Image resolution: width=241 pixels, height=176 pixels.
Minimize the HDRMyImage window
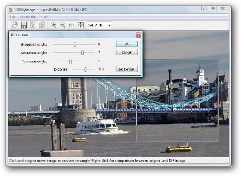click(x=205, y=8)
